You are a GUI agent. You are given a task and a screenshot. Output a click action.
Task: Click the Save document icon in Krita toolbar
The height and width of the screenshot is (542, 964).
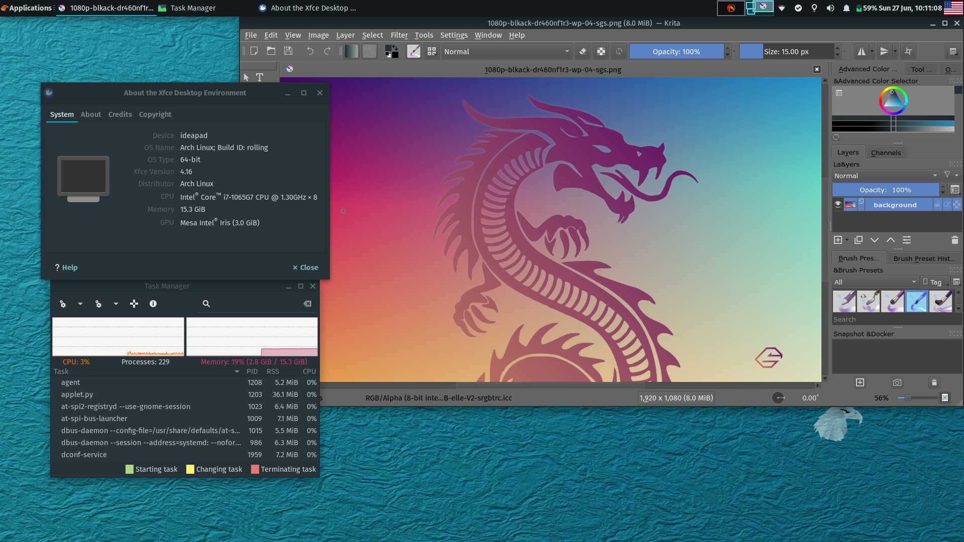(288, 51)
